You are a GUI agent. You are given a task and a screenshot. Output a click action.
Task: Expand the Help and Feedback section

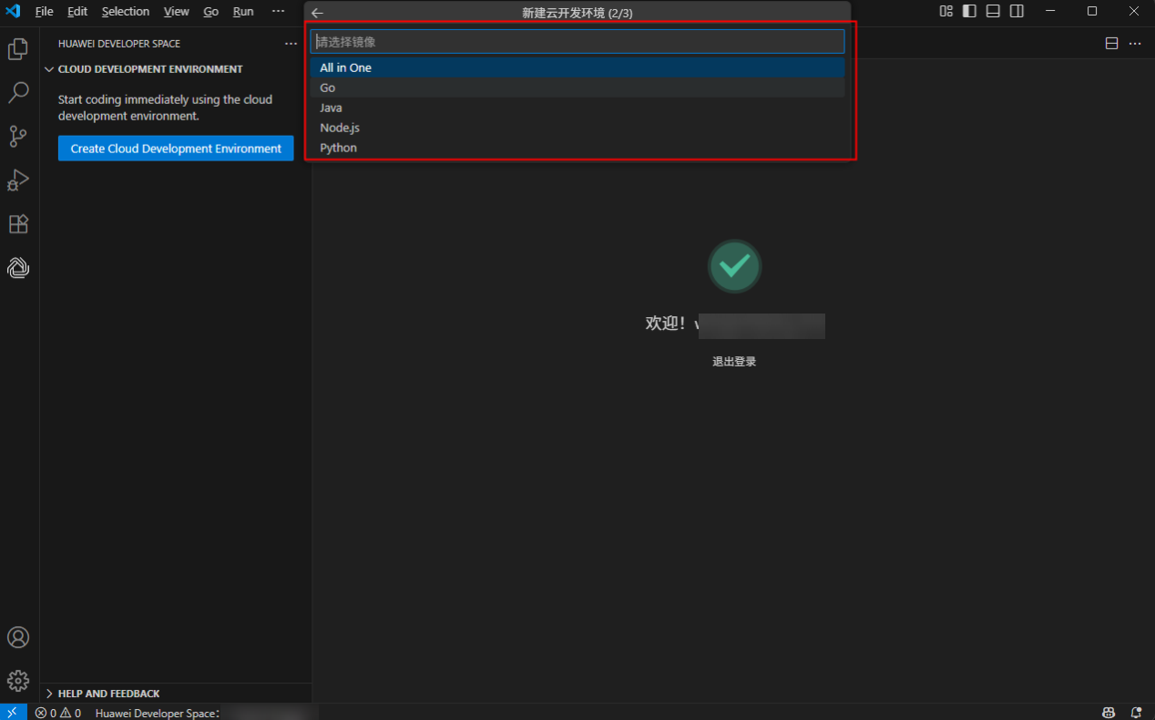(x=49, y=694)
